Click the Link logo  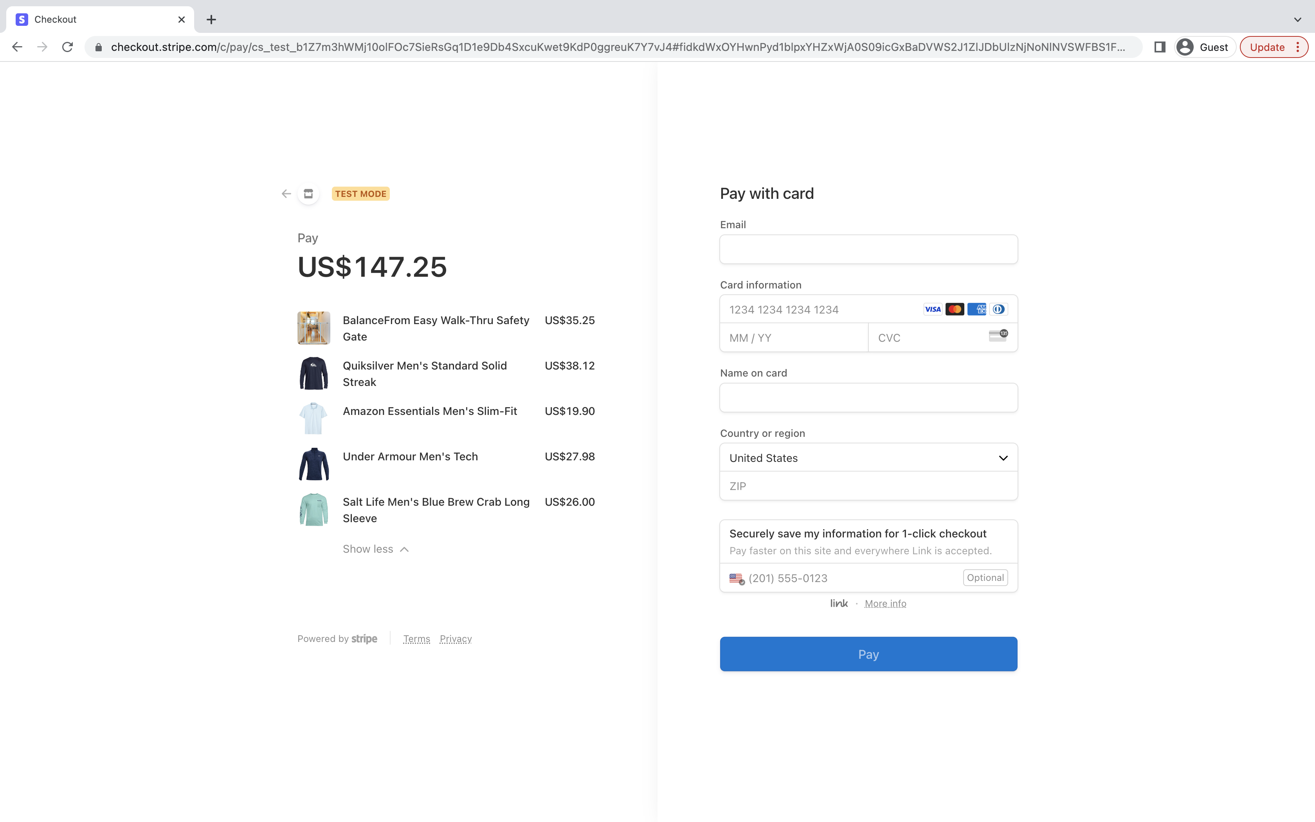pyautogui.click(x=838, y=604)
